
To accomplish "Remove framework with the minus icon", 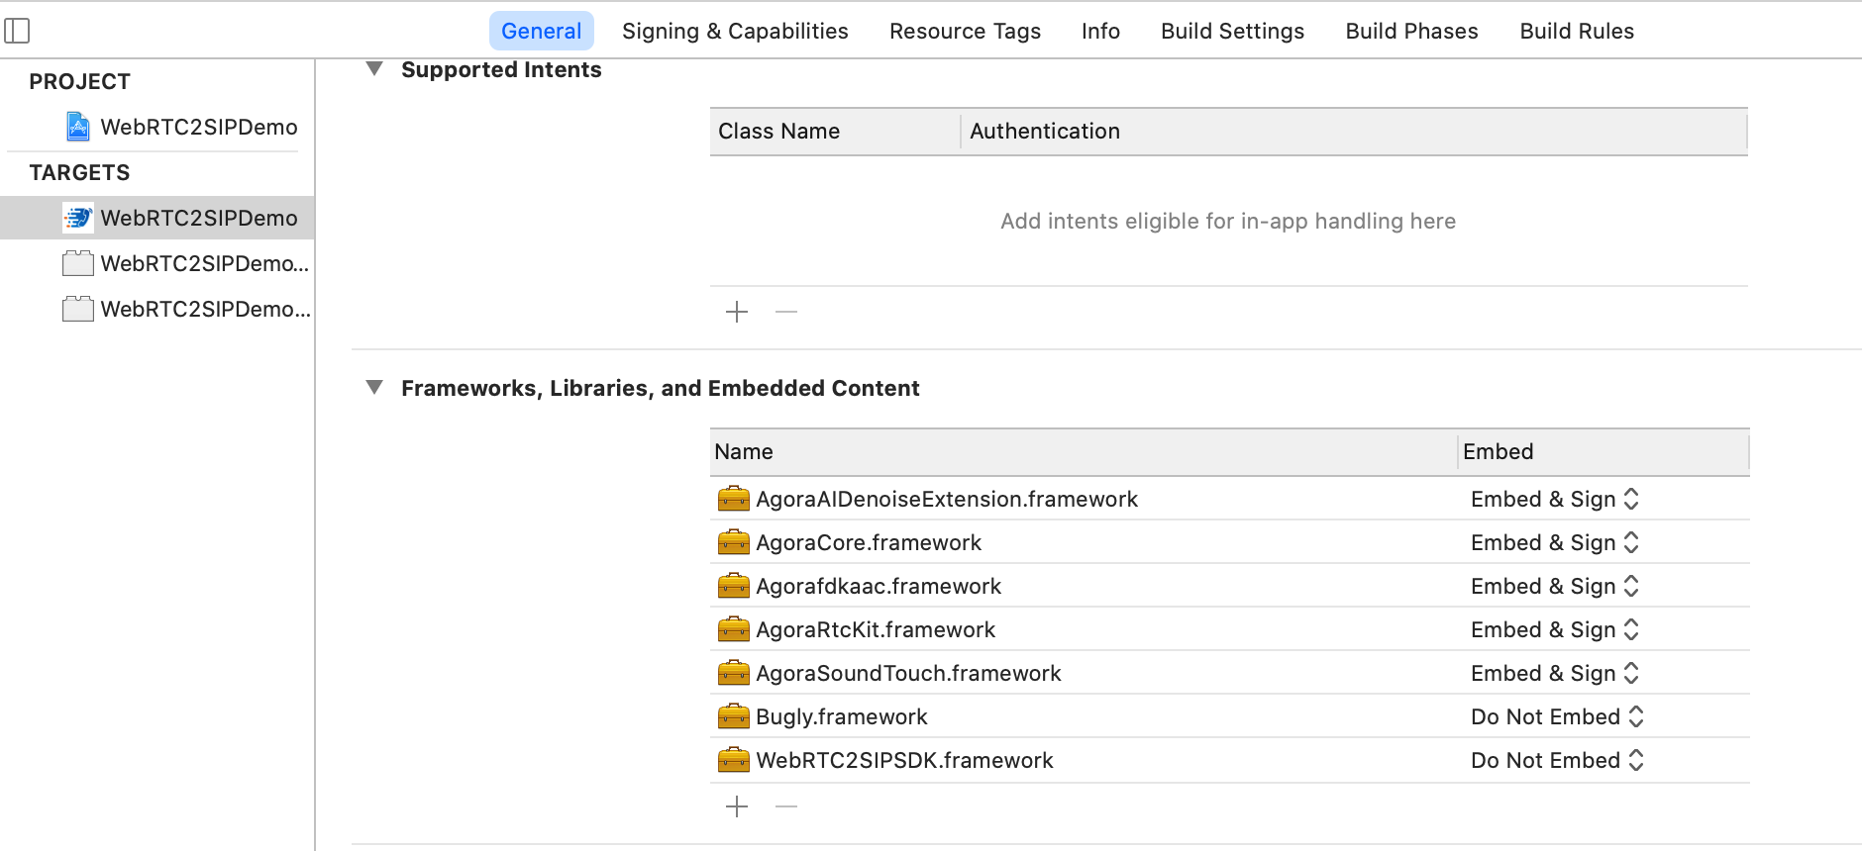I will pos(786,806).
